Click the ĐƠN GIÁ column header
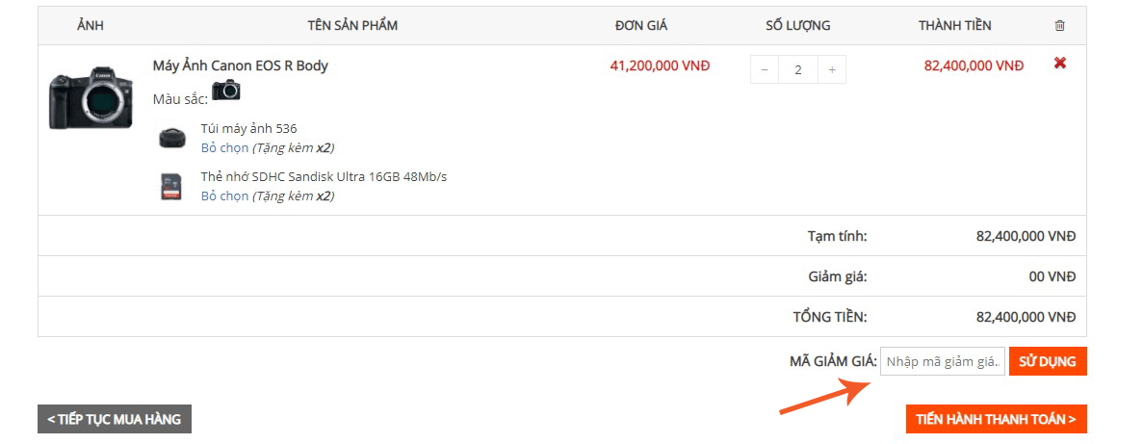 (641, 25)
